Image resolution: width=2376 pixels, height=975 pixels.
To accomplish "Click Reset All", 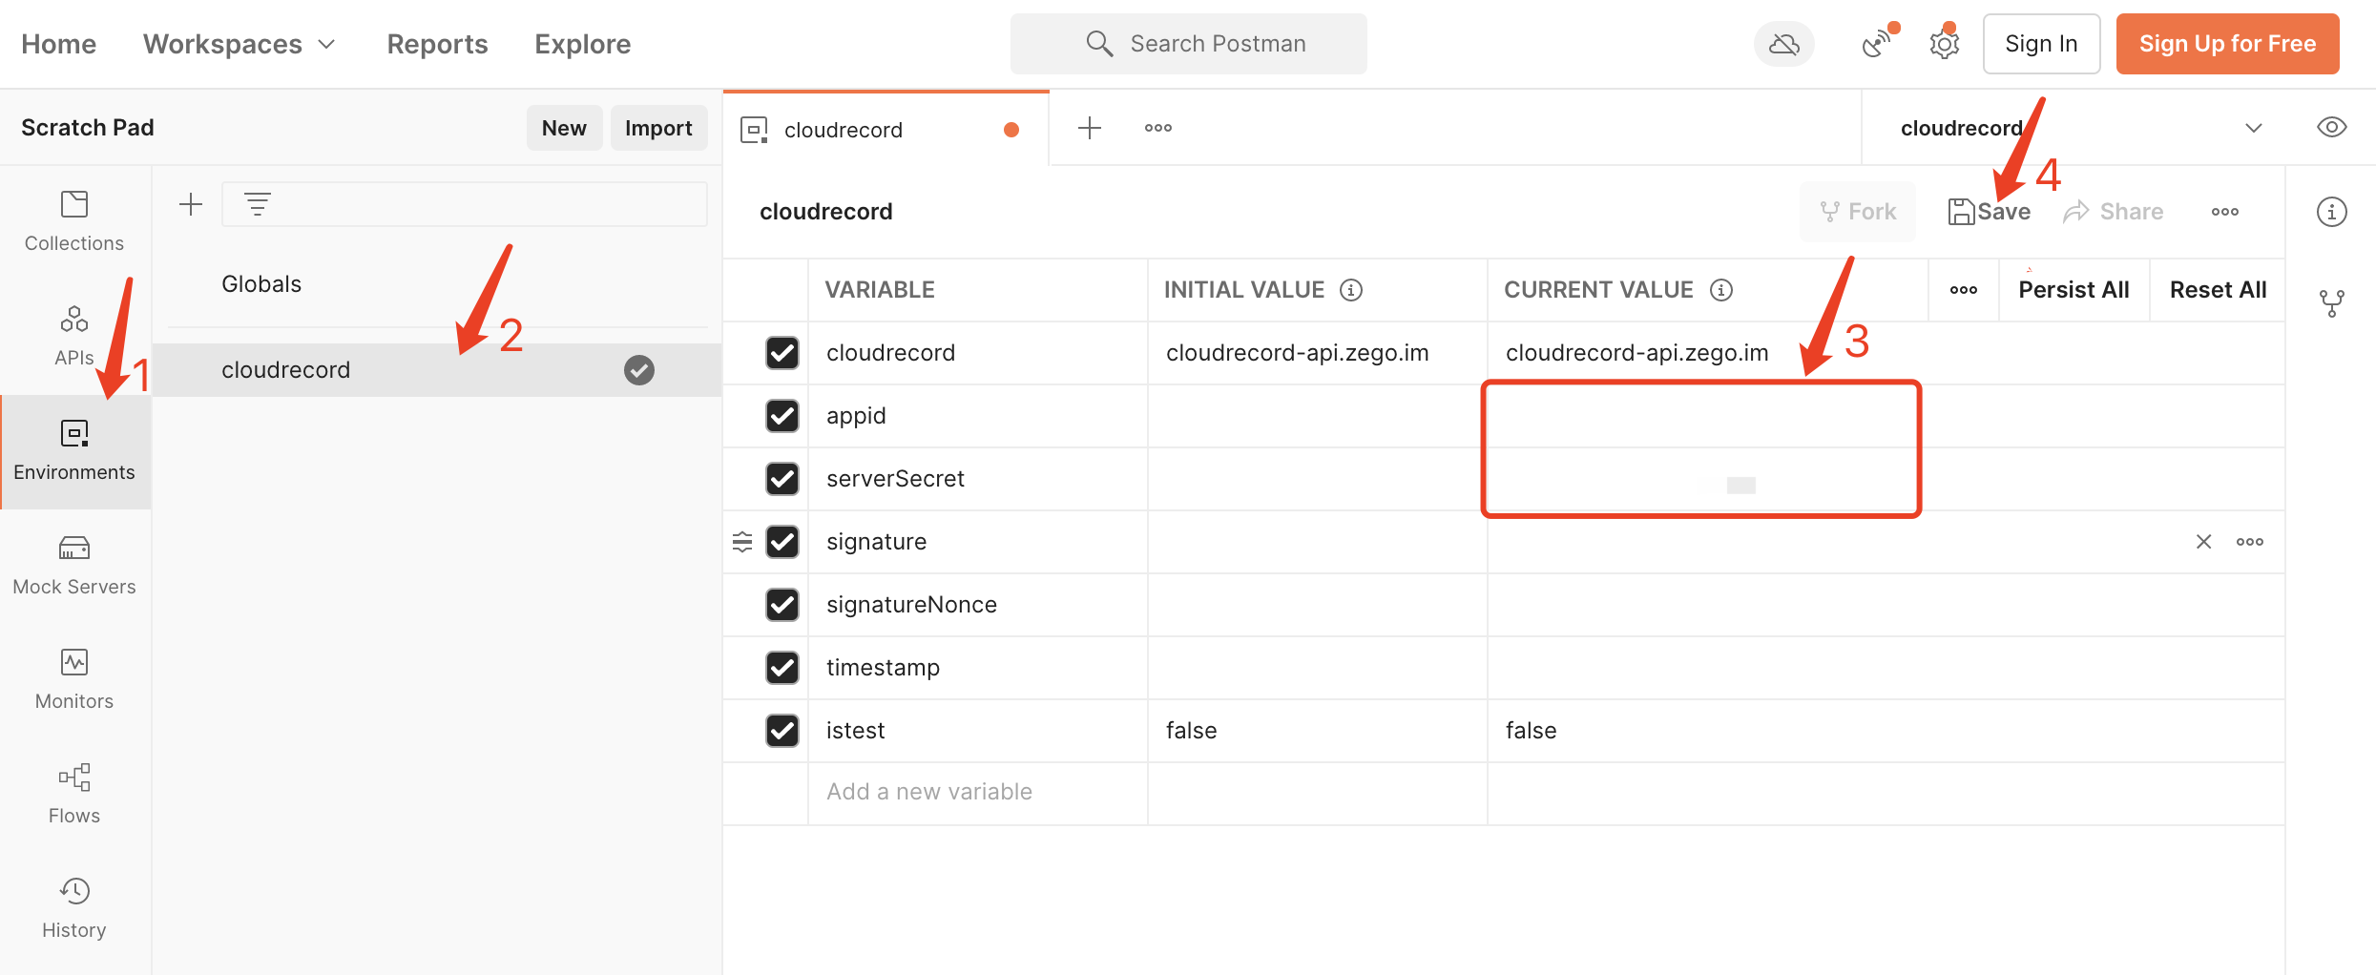I will pos(2218,290).
